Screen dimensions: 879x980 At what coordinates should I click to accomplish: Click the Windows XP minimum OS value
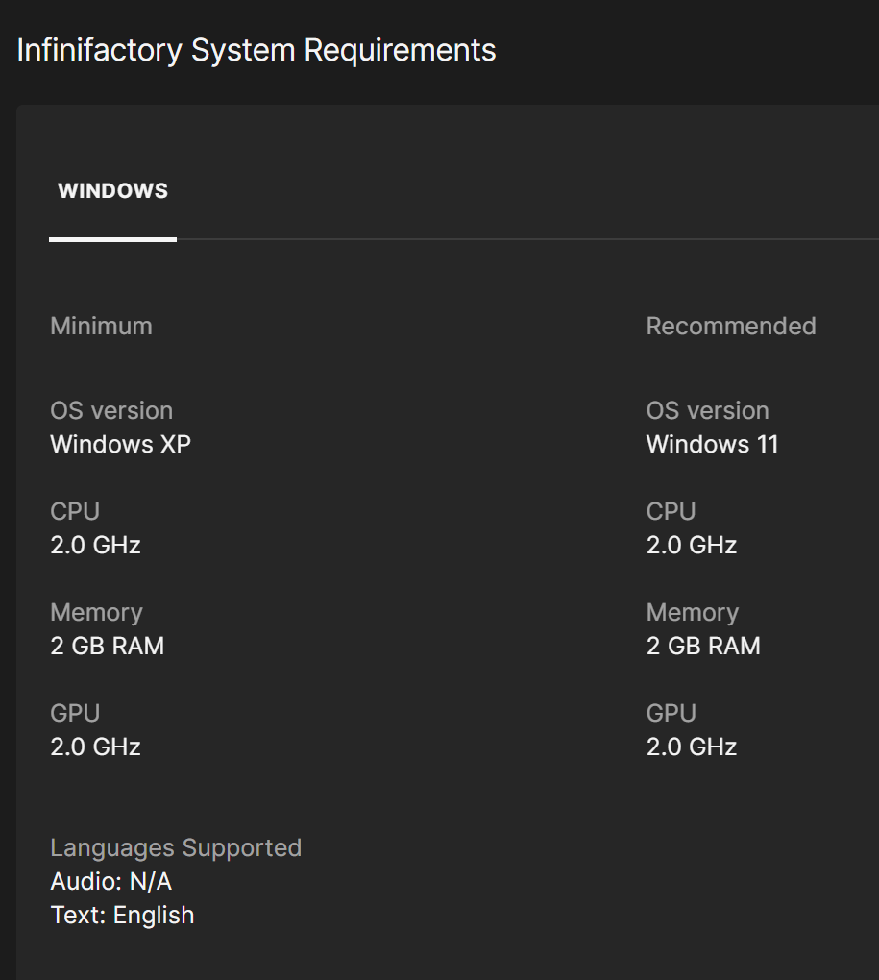coord(120,445)
